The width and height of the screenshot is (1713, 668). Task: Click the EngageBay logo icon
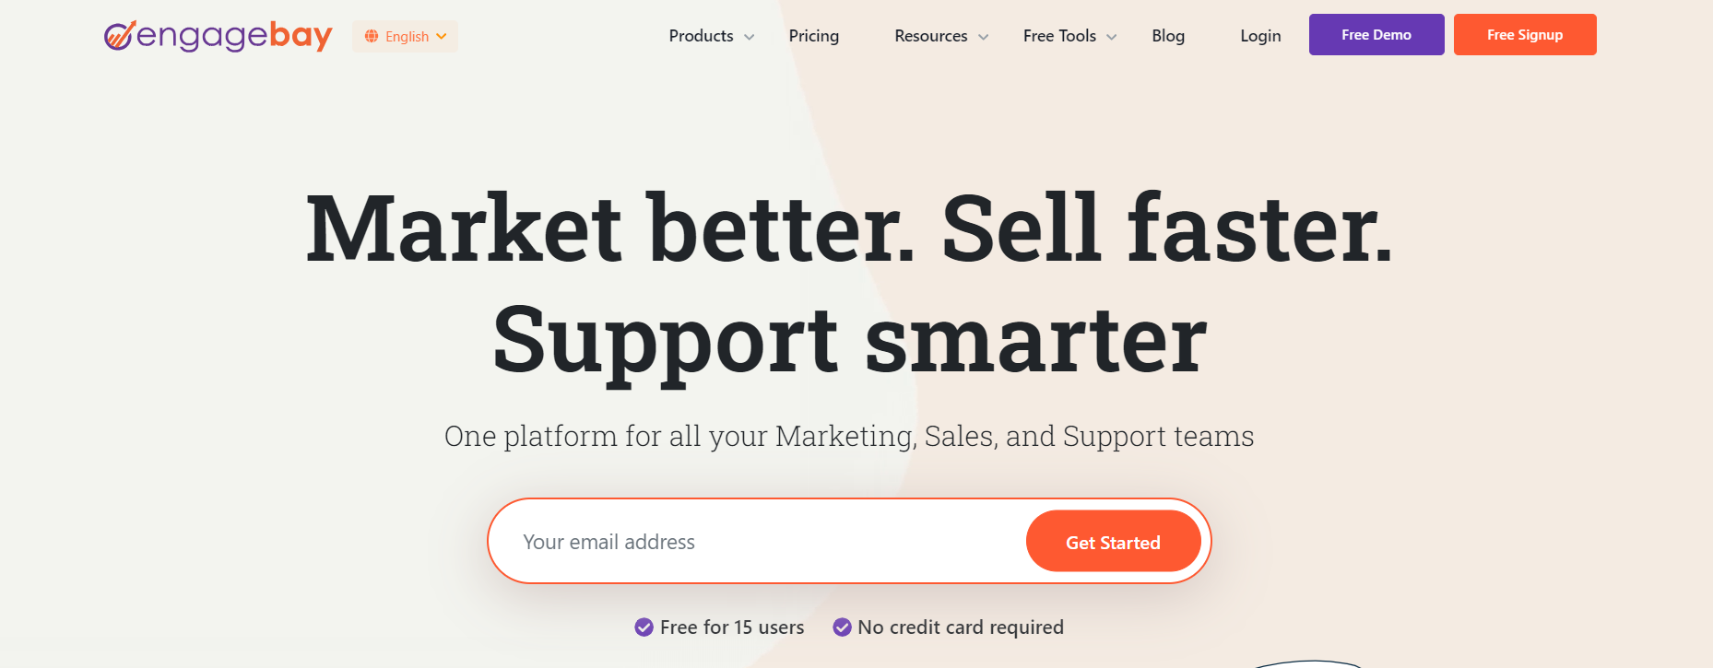(120, 35)
